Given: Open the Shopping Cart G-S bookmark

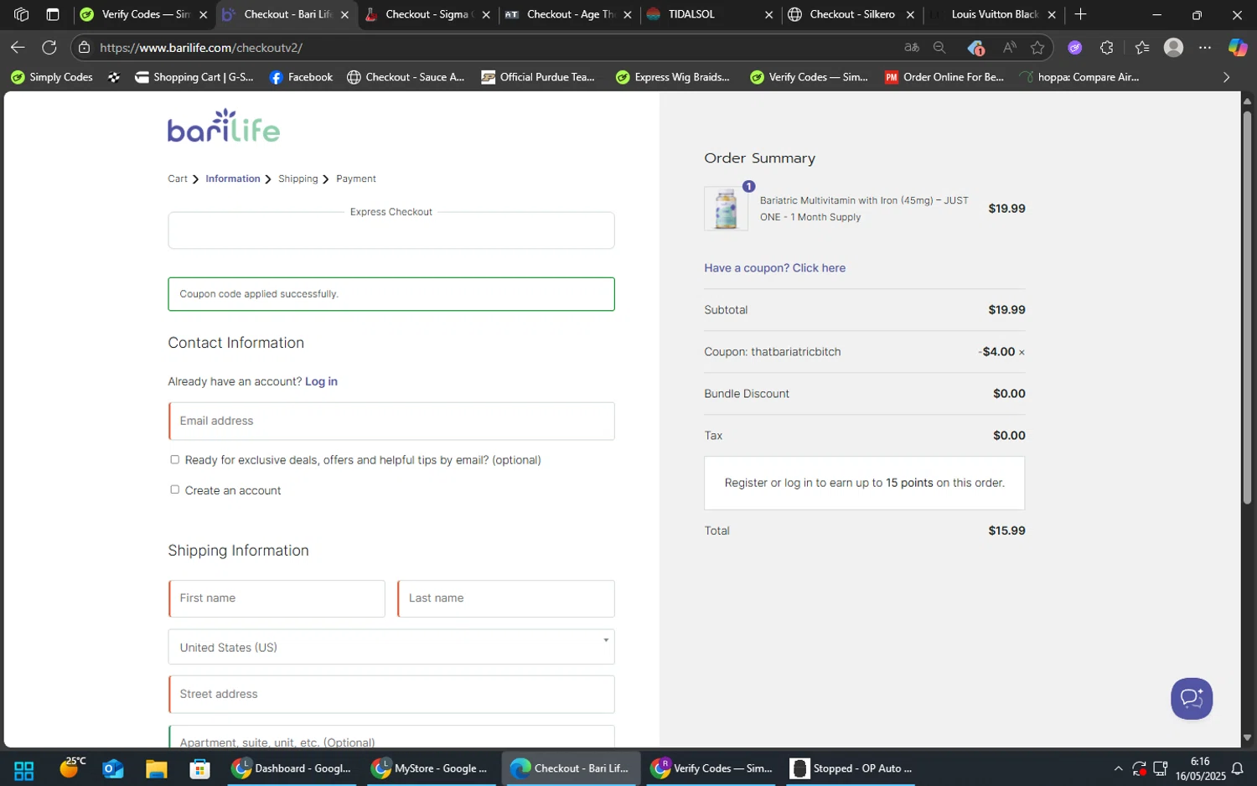Looking at the screenshot, I should point(194,77).
